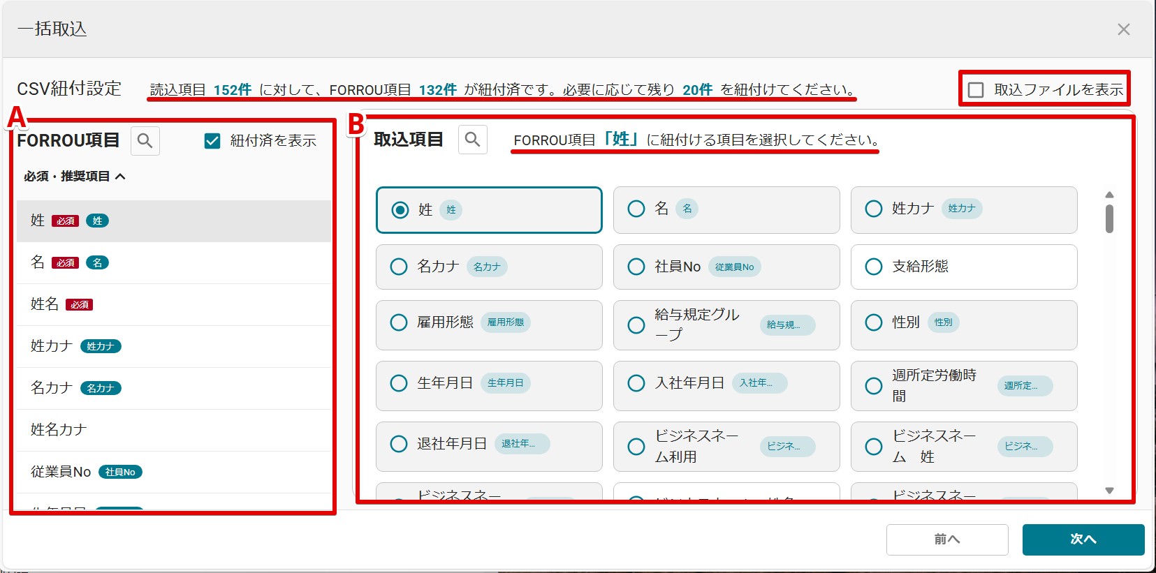The width and height of the screenshot is (1156, 573).
Task: Select 社員No import item
Action: [726, 267]
